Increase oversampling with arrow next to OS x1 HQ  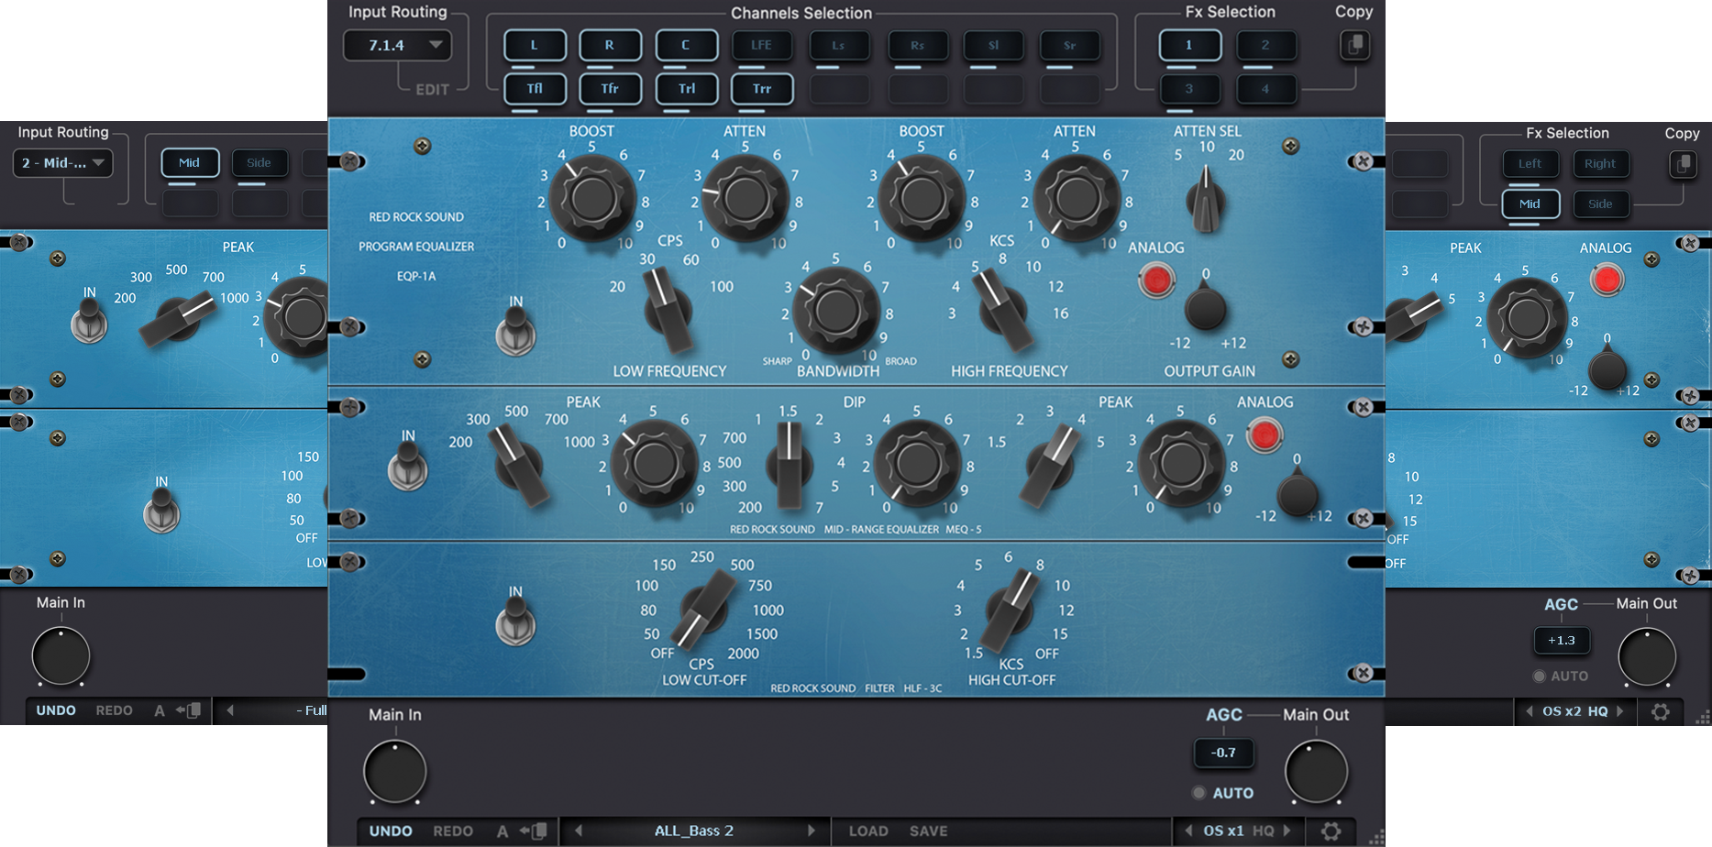(1286, 830)
